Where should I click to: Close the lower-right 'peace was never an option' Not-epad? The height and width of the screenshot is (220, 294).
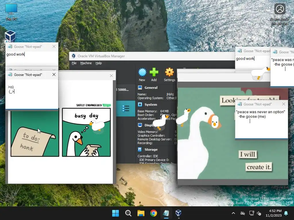[x=283, y=104]
